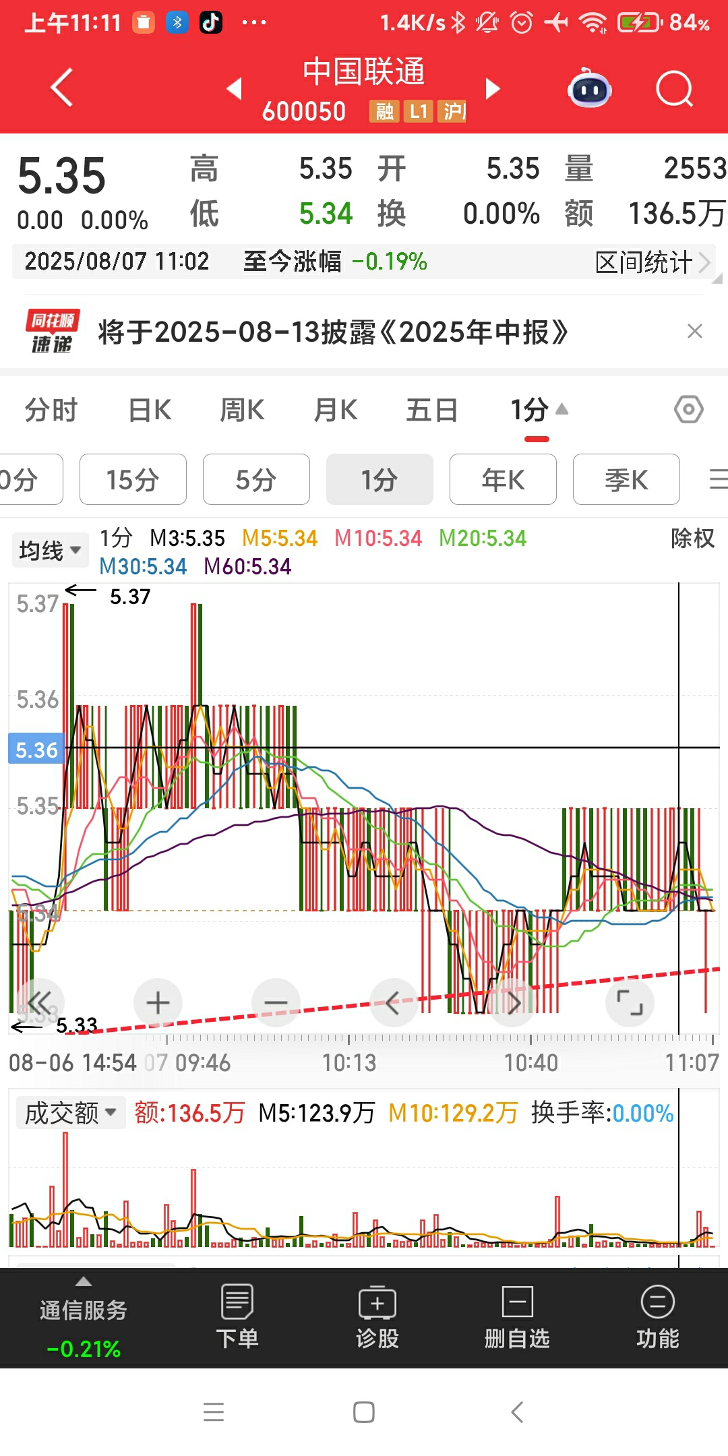This screenshot has height=1456, width=728.
Task: Tap the TikTok icon in status bar
Action: click(211, 23)
